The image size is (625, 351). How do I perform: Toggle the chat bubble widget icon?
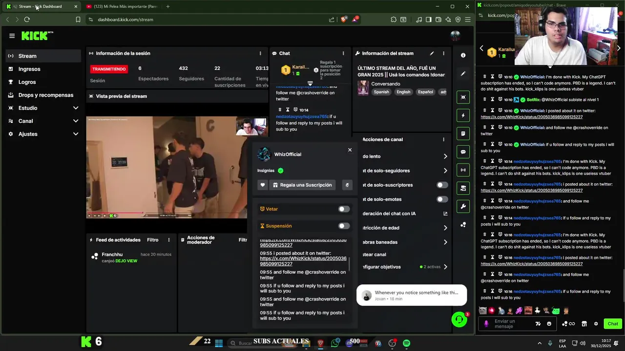point(463,152)
